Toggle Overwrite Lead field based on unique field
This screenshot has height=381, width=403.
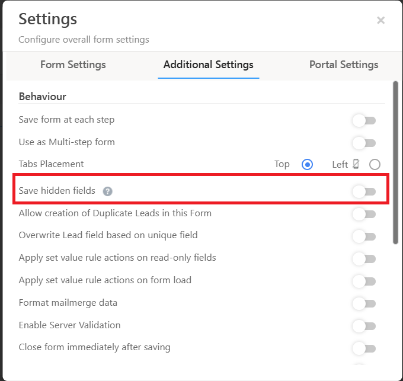[x=364, y=236]
